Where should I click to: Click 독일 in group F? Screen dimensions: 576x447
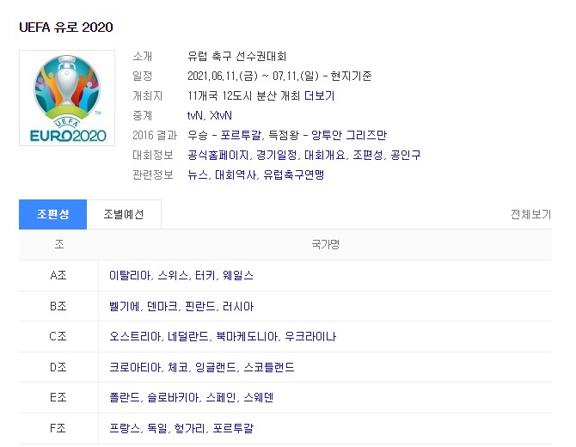coord(156,428)
